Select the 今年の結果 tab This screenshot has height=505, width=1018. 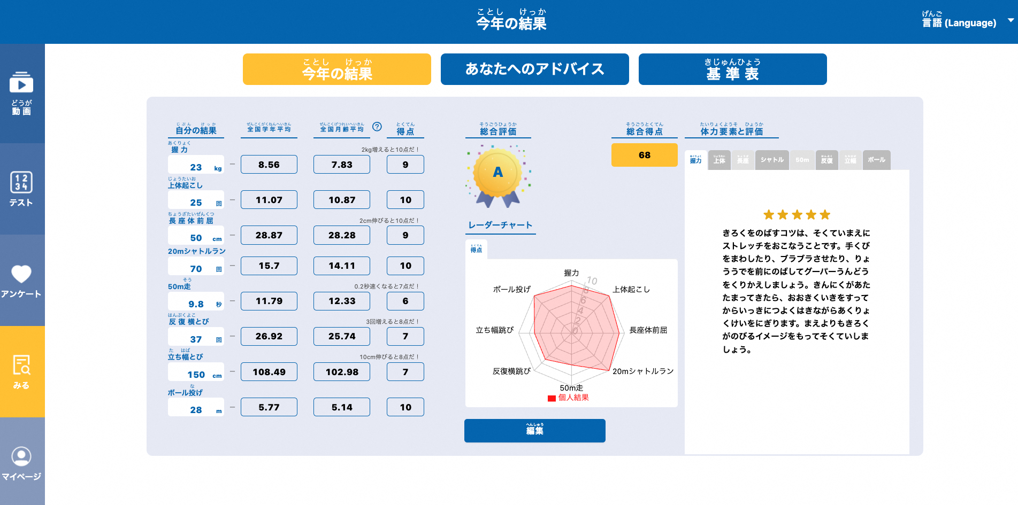[x=336, y=69]
